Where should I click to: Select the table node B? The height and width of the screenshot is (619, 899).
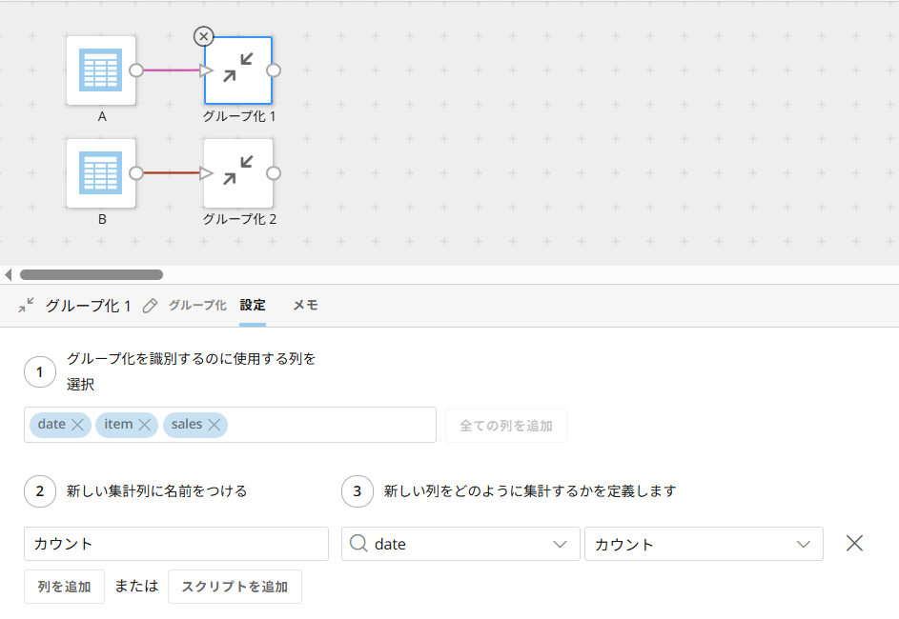101,173
